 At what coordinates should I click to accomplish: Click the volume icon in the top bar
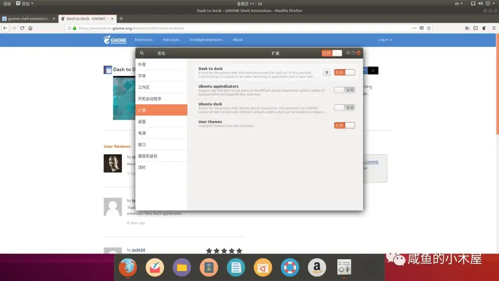tap(480, 4)
